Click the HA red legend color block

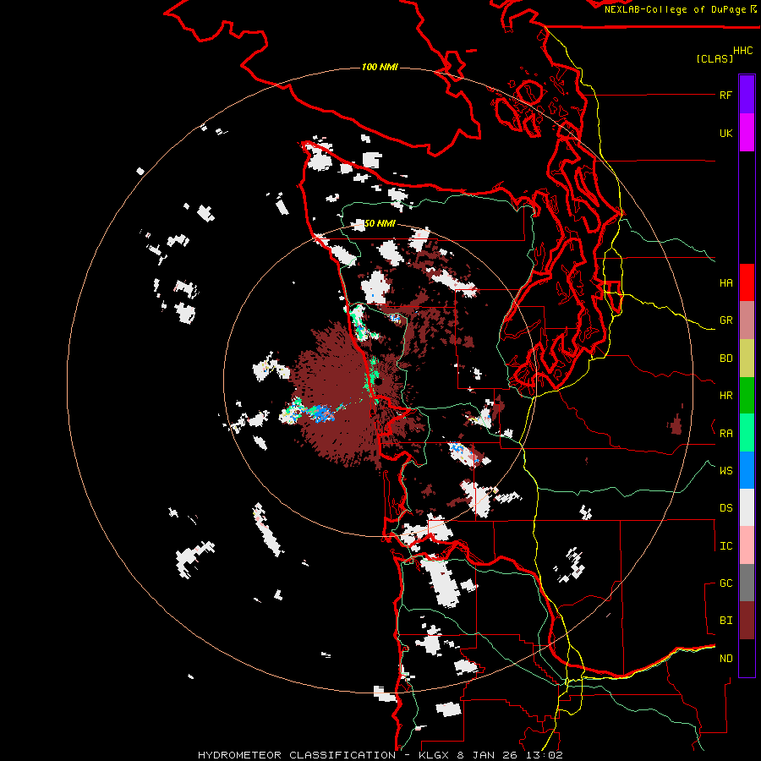point(747,282)
